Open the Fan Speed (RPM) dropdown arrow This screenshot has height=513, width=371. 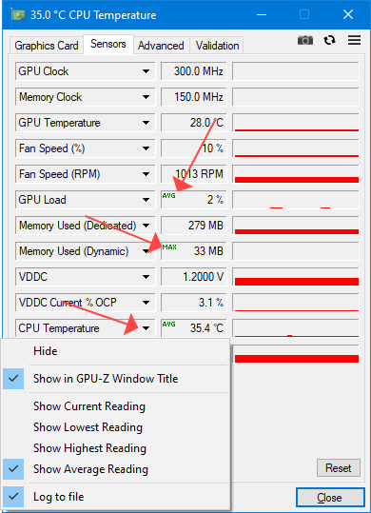click(x=146, y=174)
